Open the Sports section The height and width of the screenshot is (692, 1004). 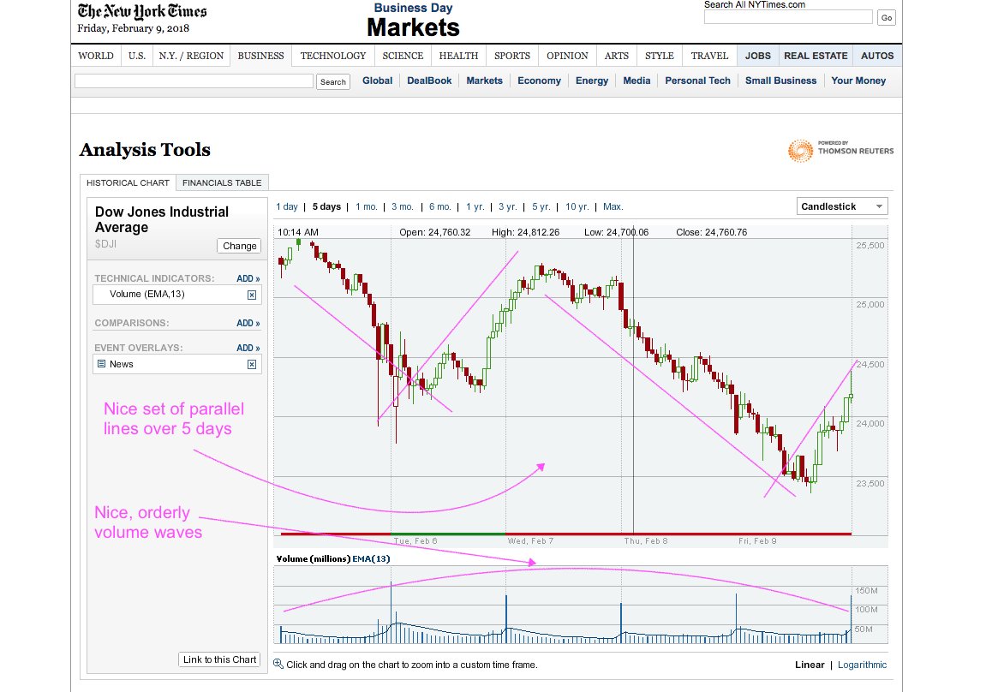[x=512, y=56]
